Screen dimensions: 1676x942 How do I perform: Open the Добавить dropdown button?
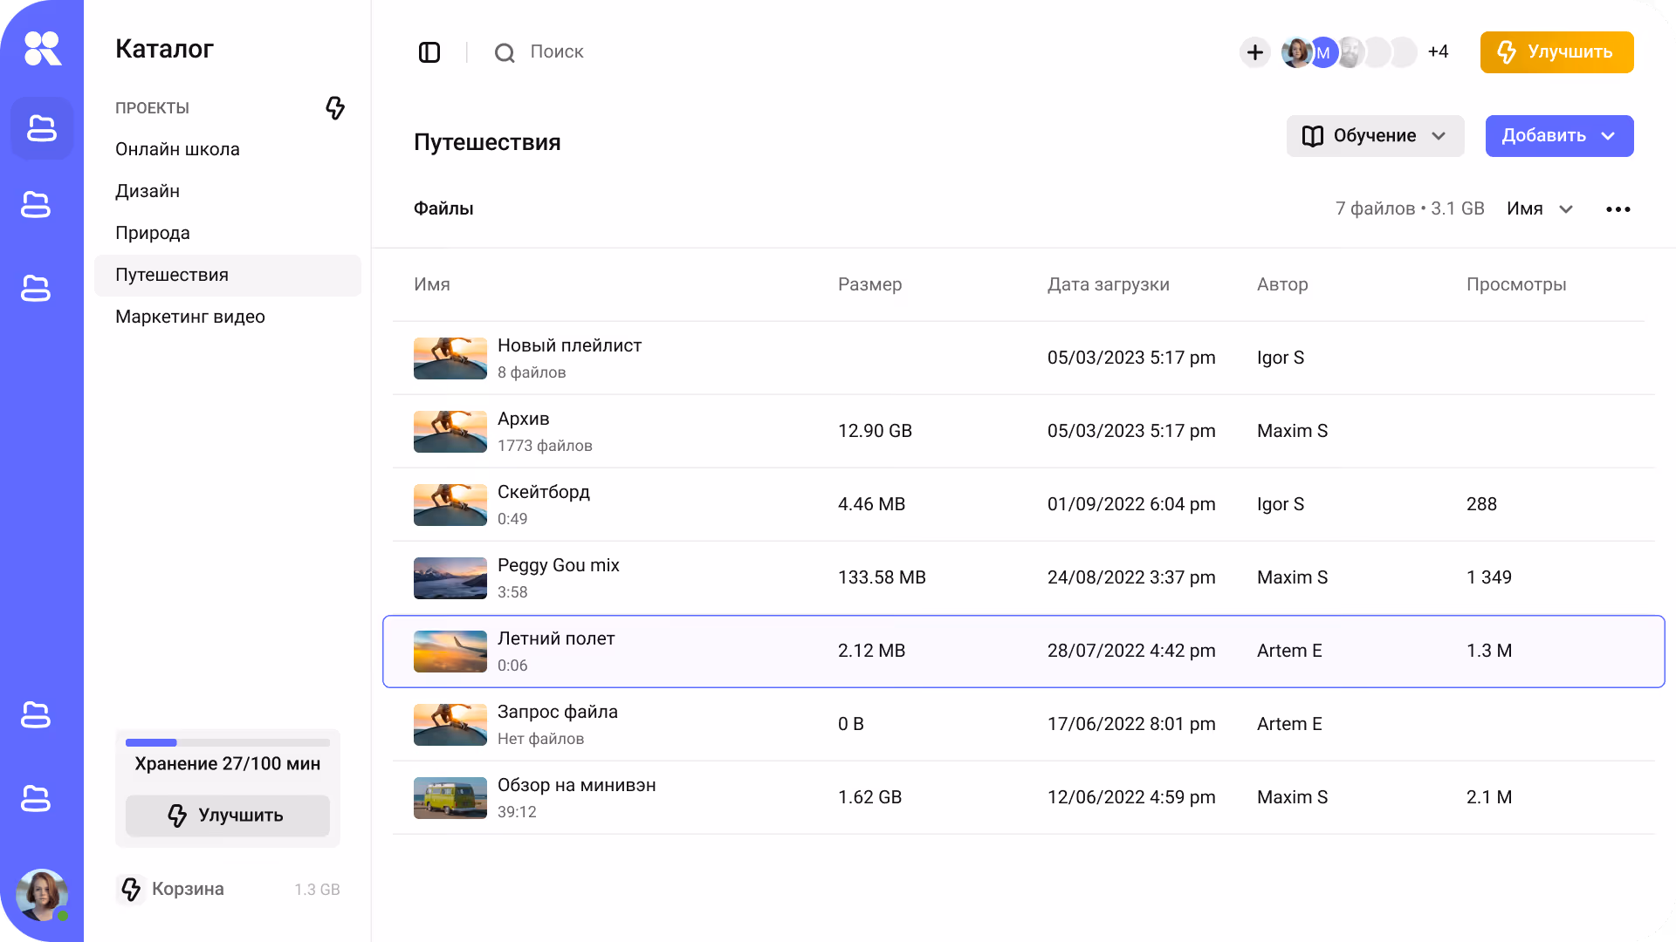1559,136
